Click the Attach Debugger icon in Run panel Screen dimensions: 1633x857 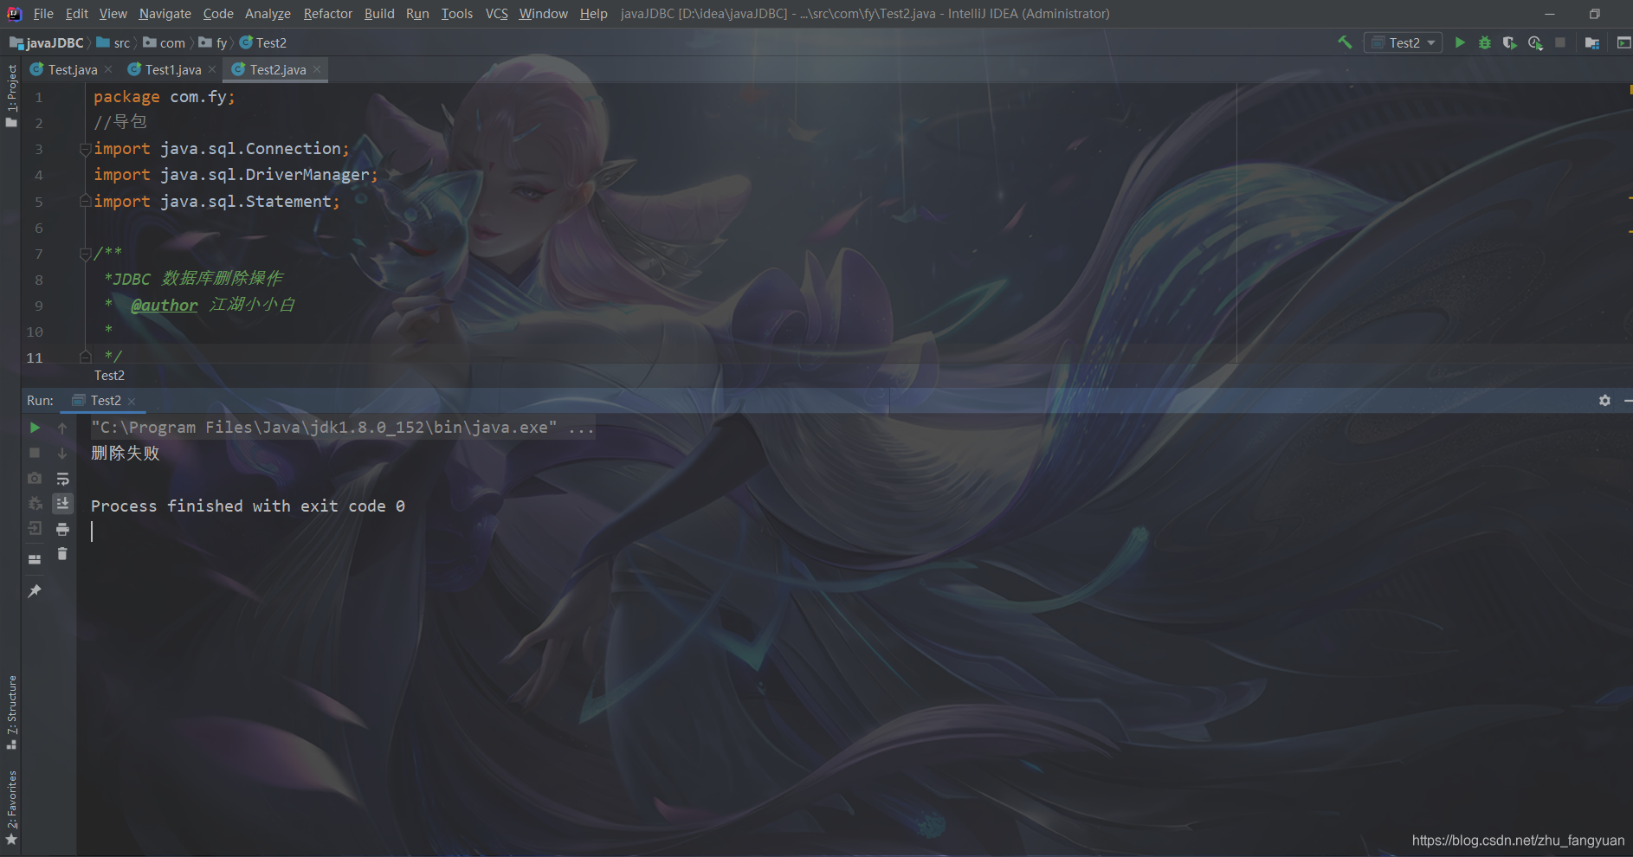[x=35, y=503]
